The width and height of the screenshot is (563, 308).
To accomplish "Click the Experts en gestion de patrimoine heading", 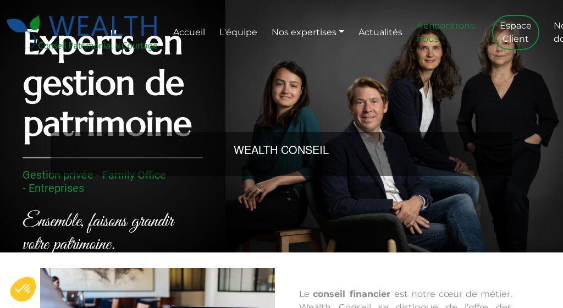I will pyautogui.click(x=107, y=84).
